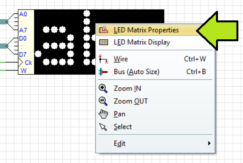Click the Bus tool icon

103,72
